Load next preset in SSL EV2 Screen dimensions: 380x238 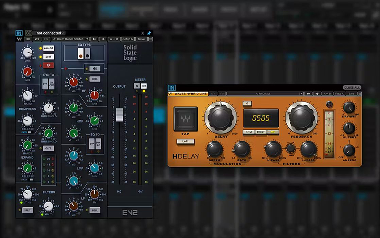coord(103,39)
